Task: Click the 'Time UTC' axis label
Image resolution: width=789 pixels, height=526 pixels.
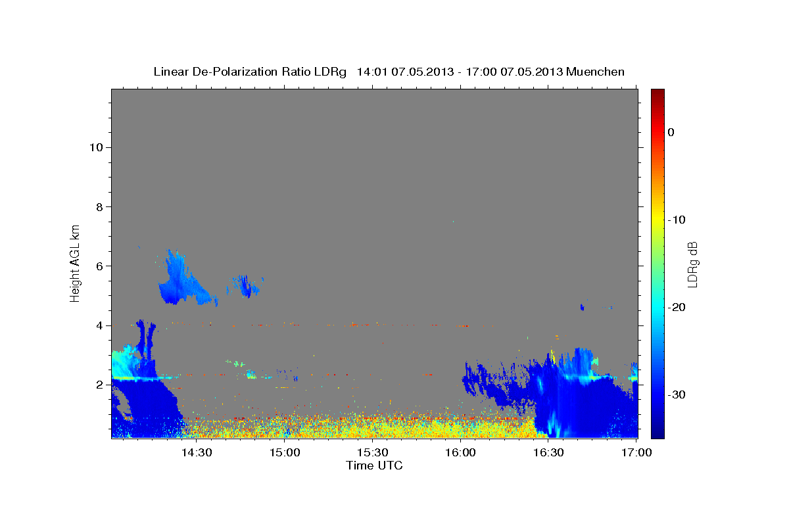Action: click(374, 466)
